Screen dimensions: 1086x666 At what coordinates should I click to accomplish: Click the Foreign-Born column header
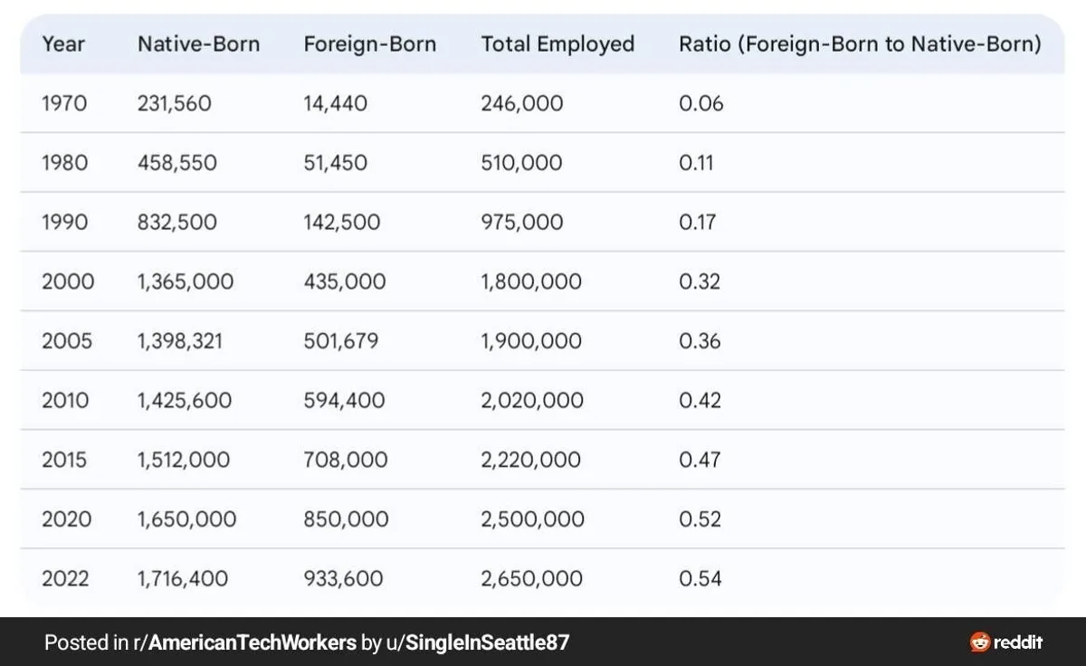(x=369, y=44)
